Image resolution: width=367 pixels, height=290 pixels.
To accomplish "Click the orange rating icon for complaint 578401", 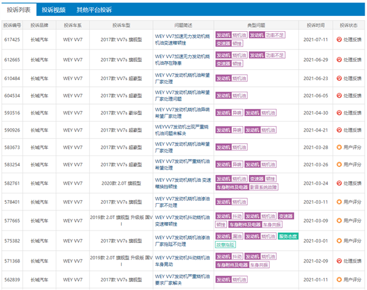I will coord(339,202).
